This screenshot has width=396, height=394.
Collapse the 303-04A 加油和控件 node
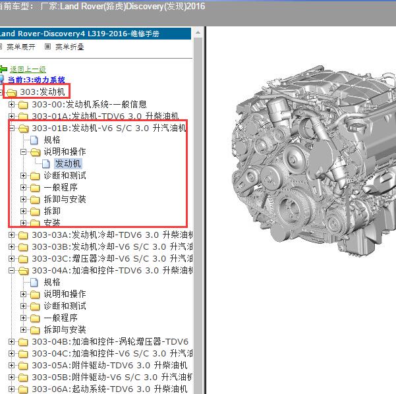(11, 271)
